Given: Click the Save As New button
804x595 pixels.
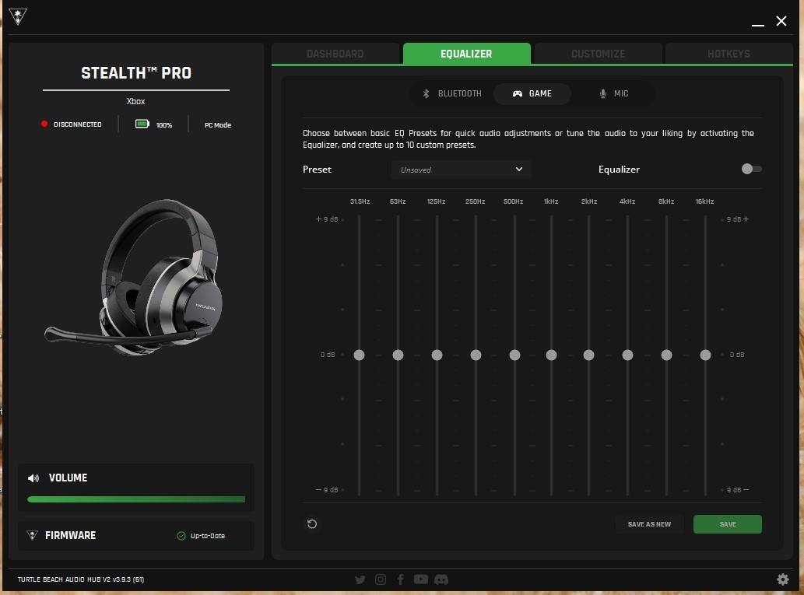Looking at the screenshot, I should click(x=649, y=524).
